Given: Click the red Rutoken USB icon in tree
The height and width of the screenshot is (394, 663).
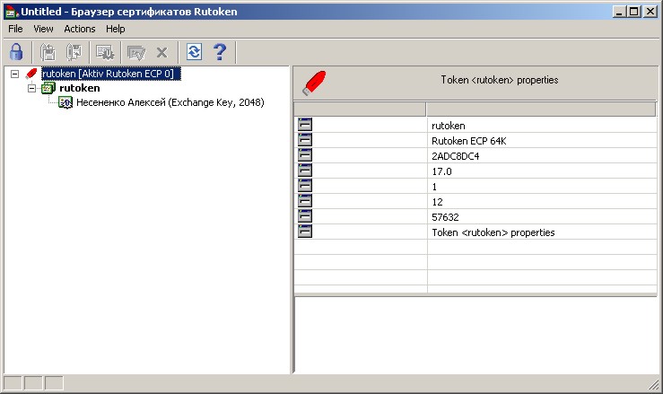Looking at the screenshot, I should point(32,74).
